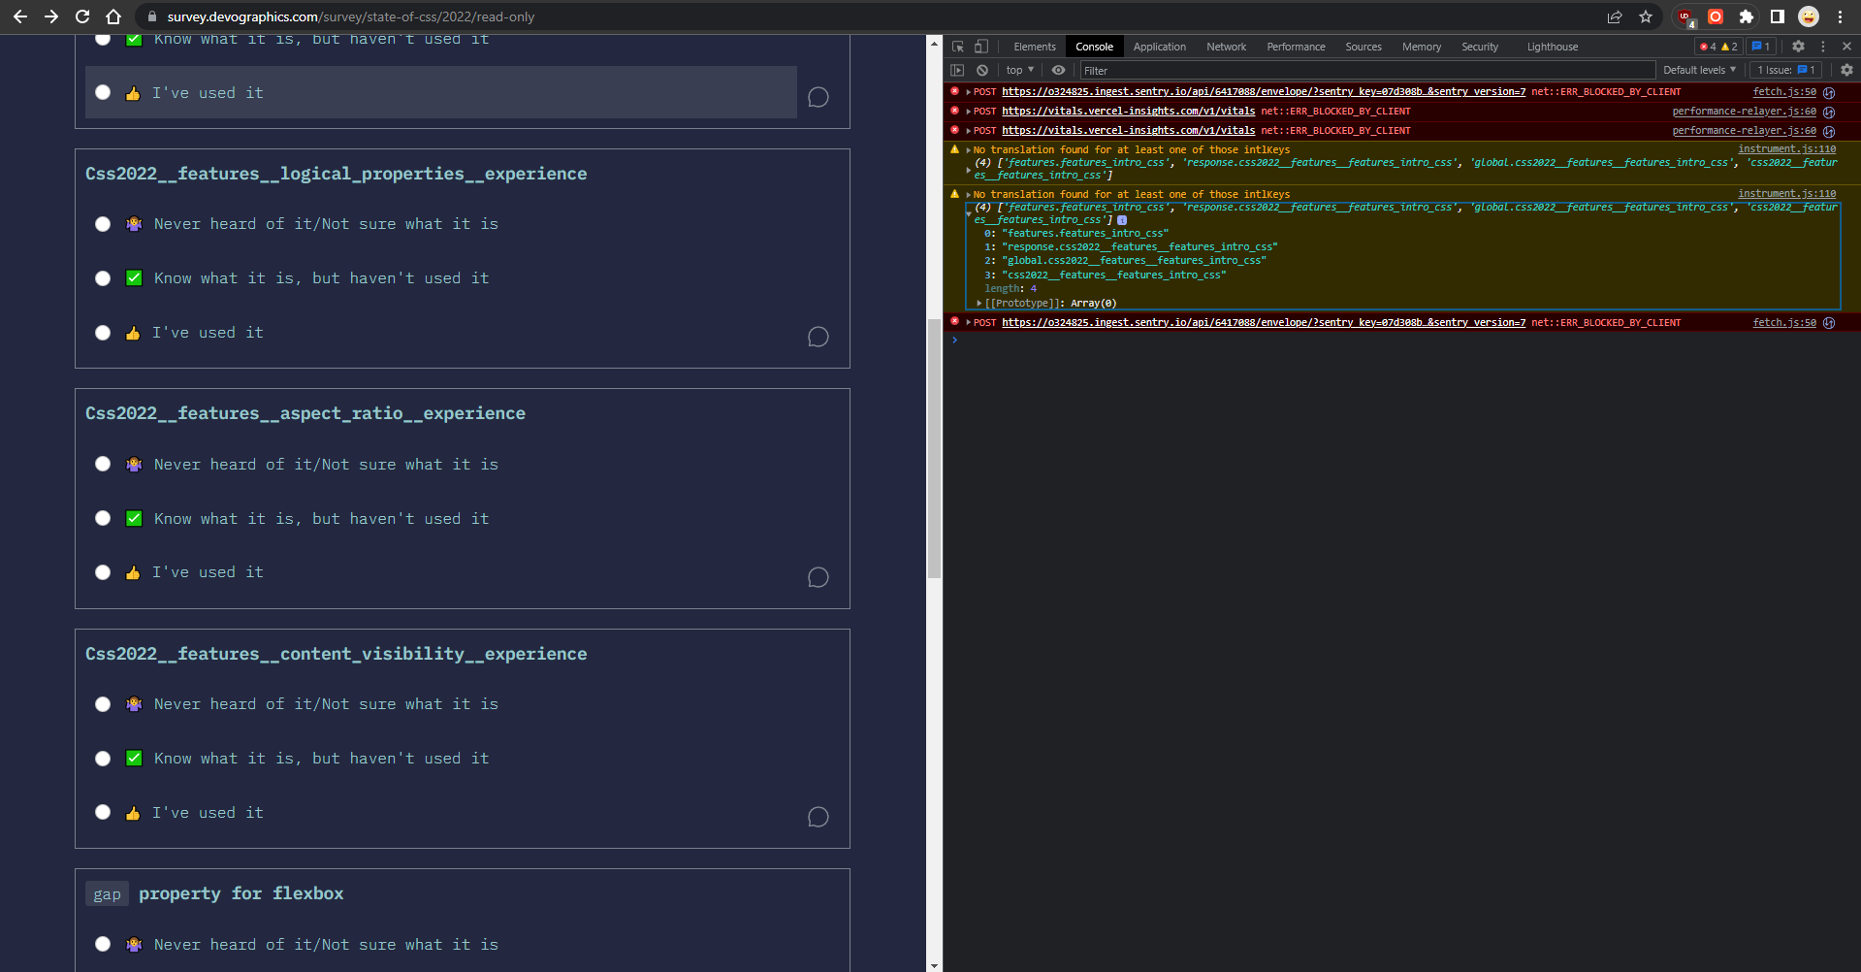The height and width of the screenshot is (972, 1861).
Task: Open comment bubble beside highlighted I've used it
Action: tap(818, 97)
